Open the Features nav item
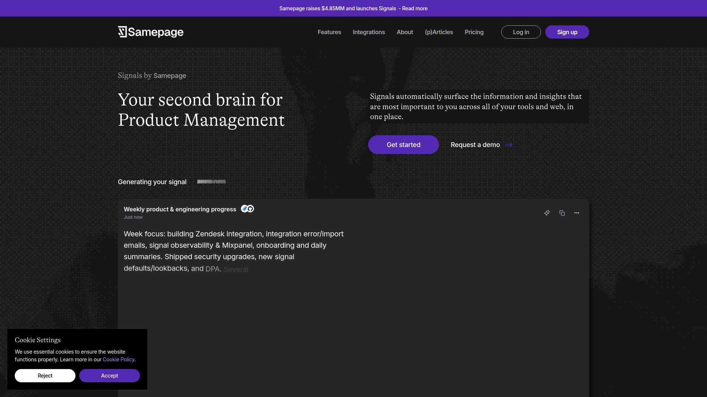 click(x=329, y=32)
